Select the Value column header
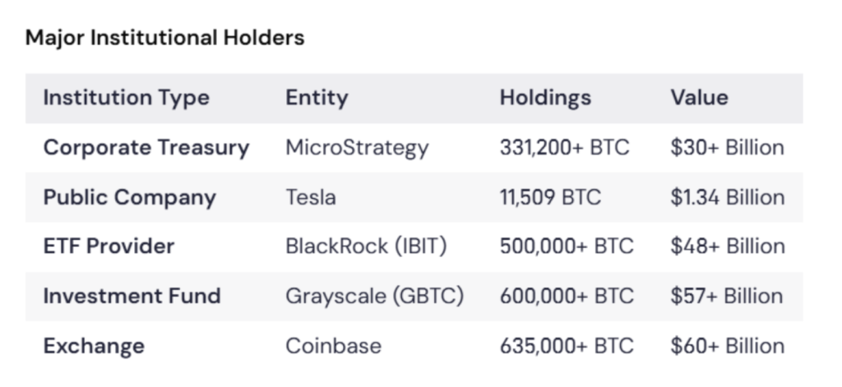 699,98
